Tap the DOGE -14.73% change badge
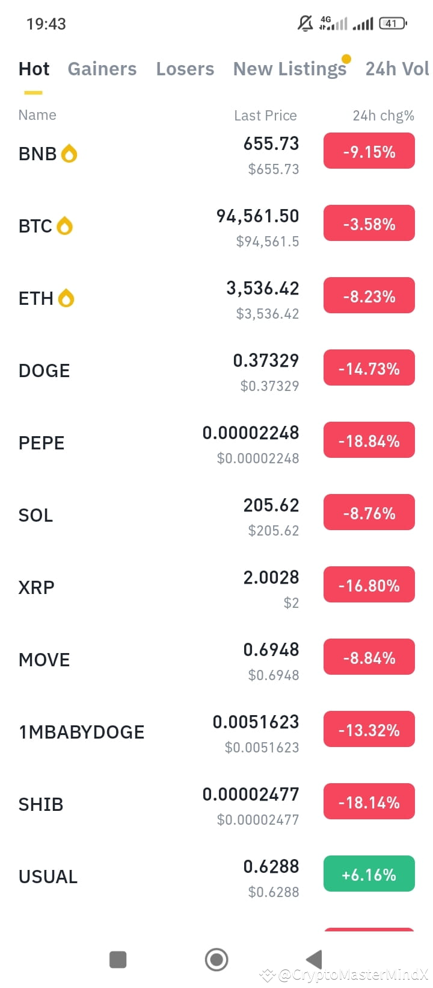The height and width of the screenshot is (988, 433). (x=369, y=367)
